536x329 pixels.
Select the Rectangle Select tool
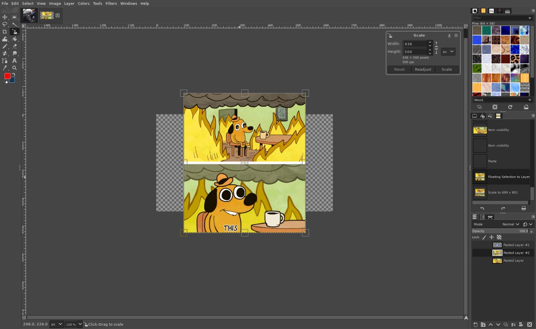tap(15, 17)
